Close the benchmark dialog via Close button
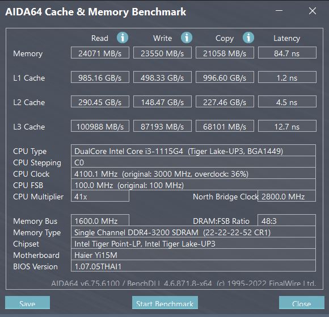Screen dimensions: 329x317 302,302
